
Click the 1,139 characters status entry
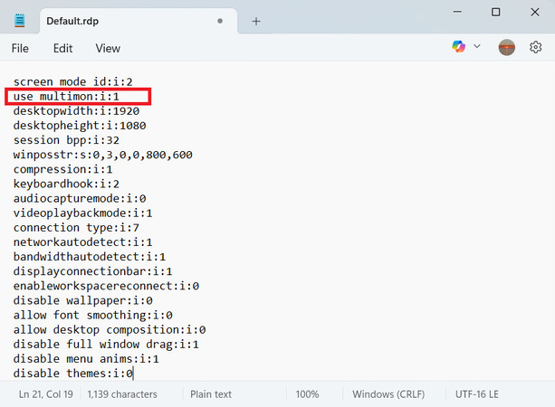coord(122,394)
